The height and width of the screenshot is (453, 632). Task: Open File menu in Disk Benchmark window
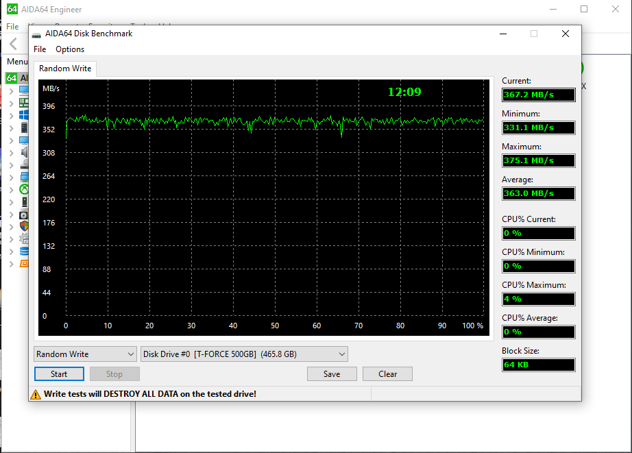(x=40, y=49)
